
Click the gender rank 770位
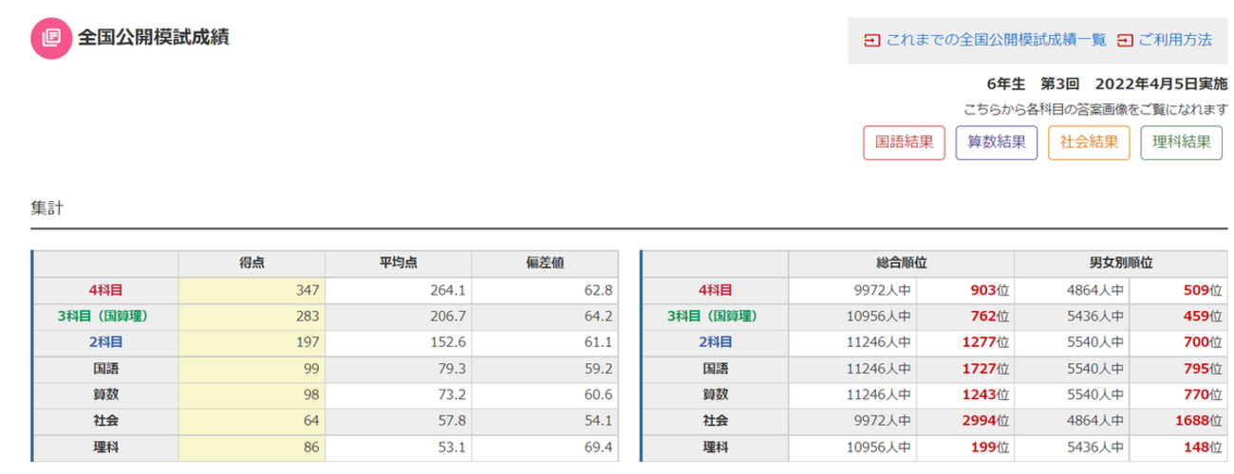coord(1203,394)
